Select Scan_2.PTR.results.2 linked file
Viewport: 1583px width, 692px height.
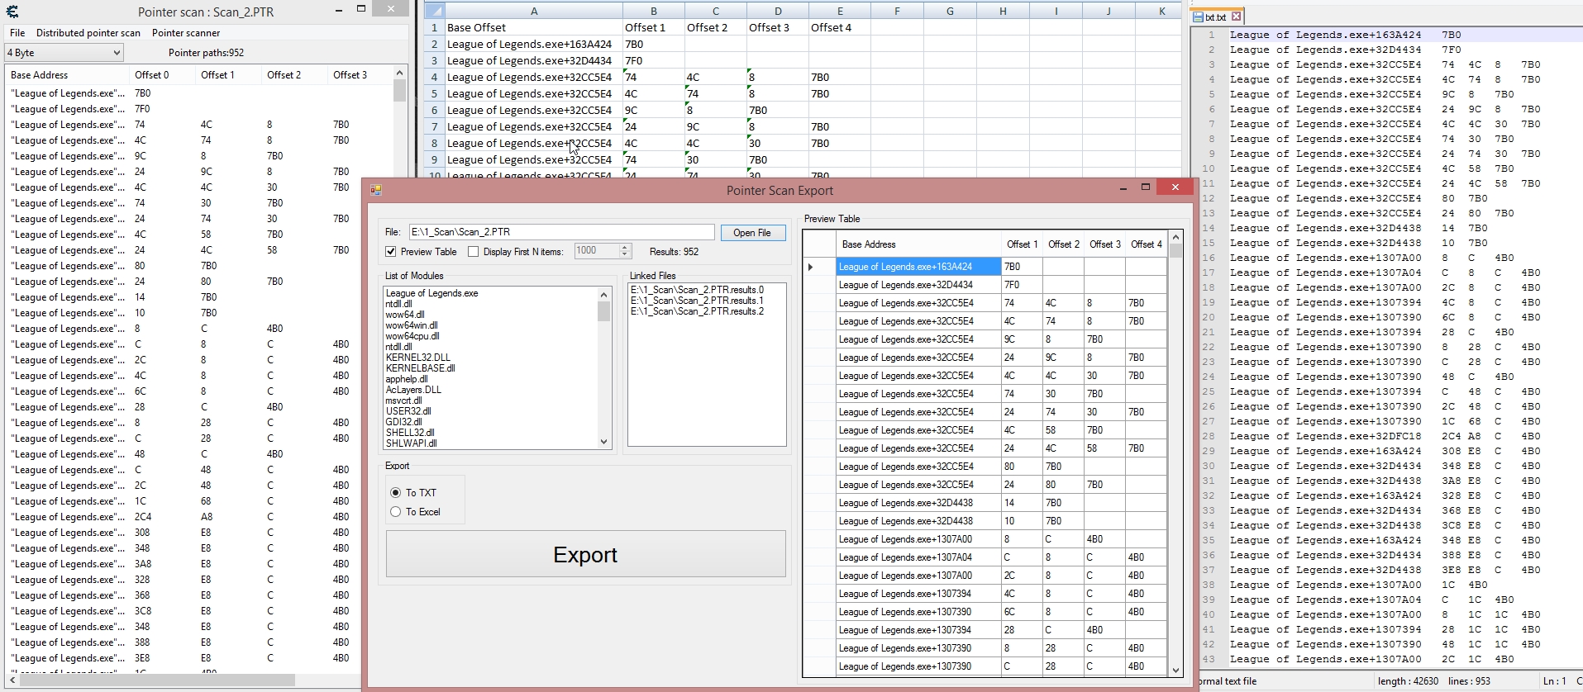click(x=697, y=311)
